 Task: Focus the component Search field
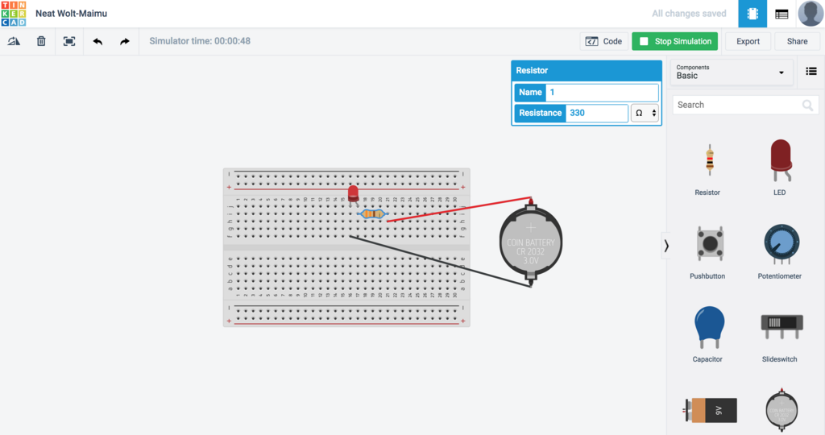point(745,106)
